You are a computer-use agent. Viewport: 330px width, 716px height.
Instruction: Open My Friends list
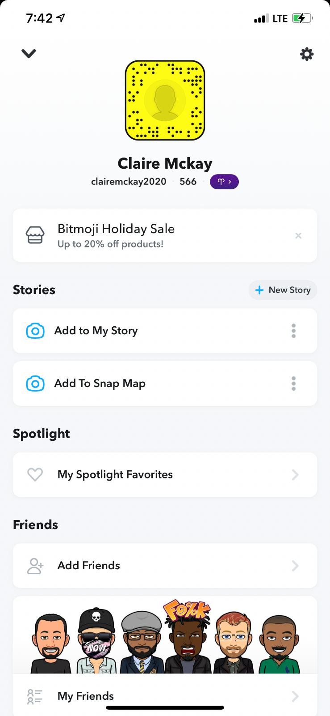click(x=165, y=696)
